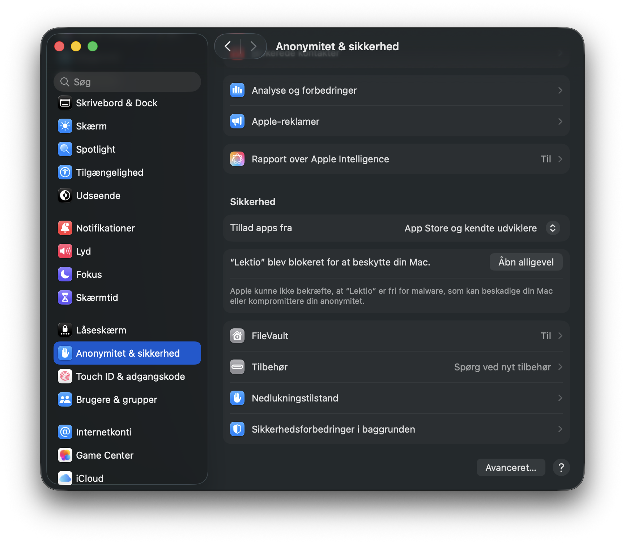
Task: Click the Avanceret… button
Action: (x=510, y=468)
